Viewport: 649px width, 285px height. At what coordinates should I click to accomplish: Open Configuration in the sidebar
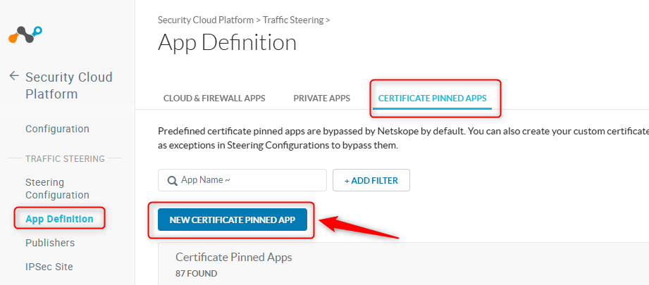point(57,129)
